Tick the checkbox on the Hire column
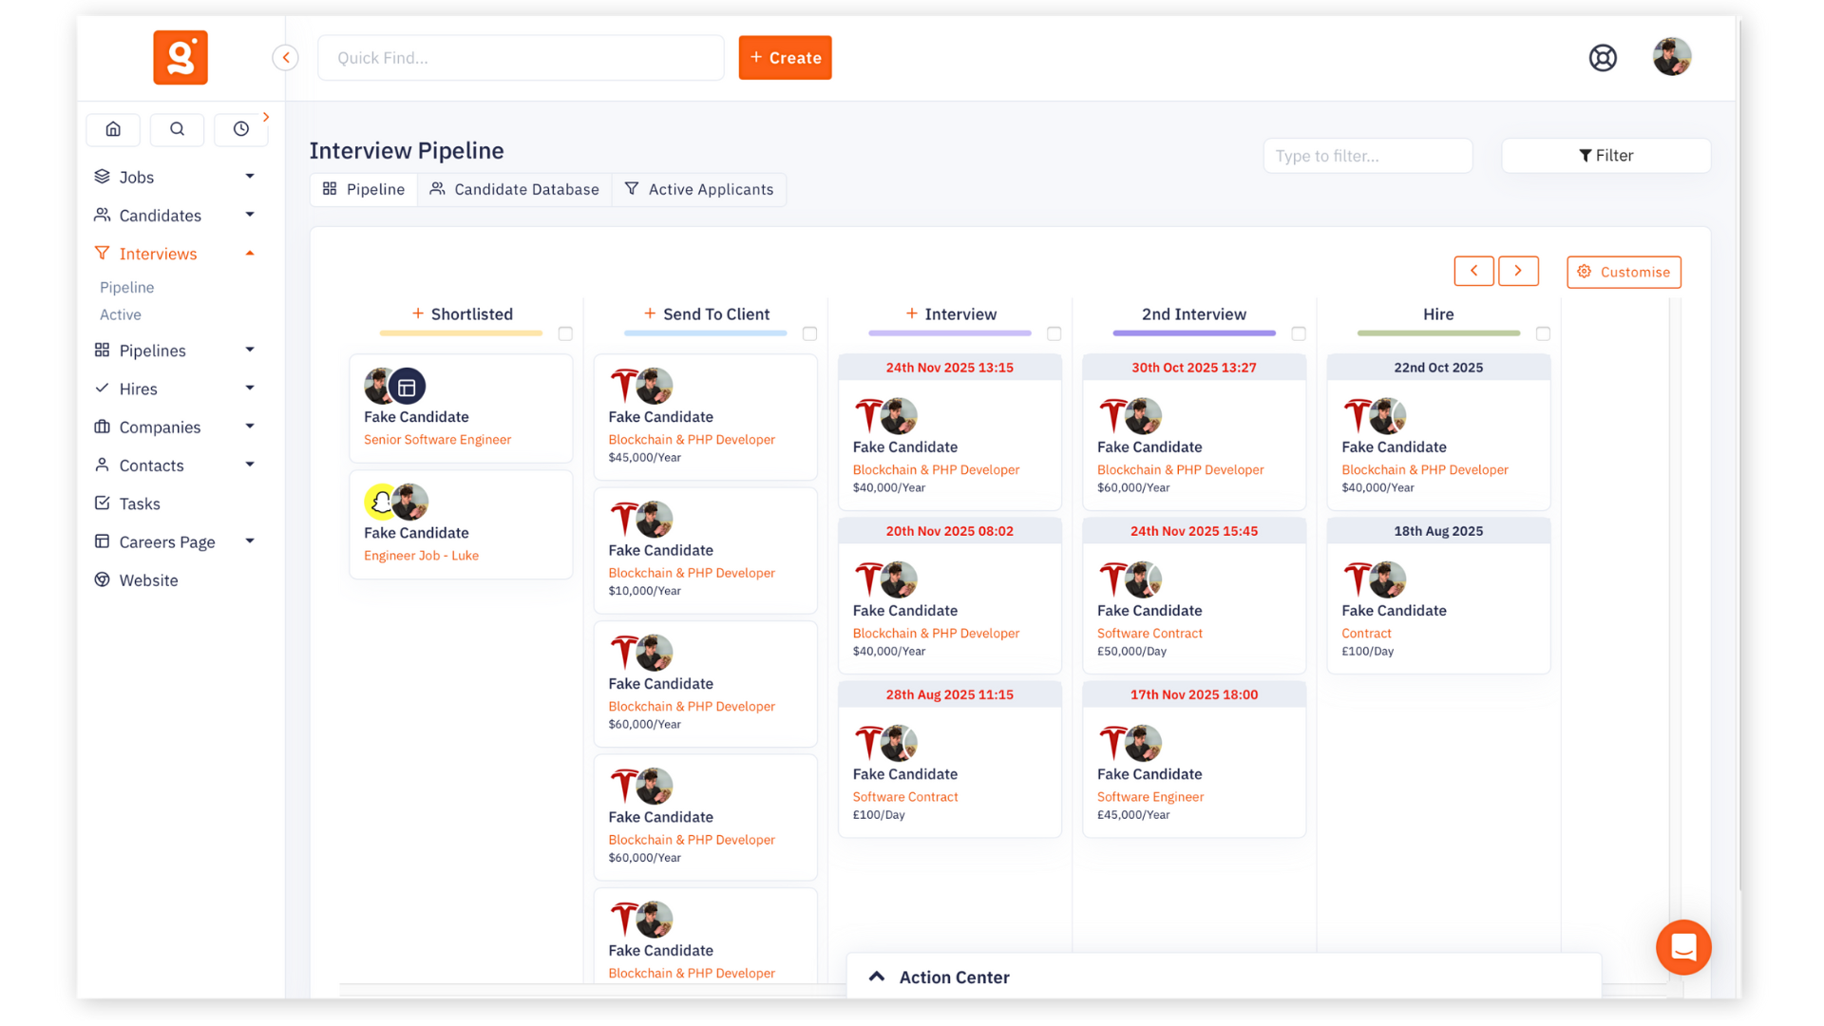 1543,333
